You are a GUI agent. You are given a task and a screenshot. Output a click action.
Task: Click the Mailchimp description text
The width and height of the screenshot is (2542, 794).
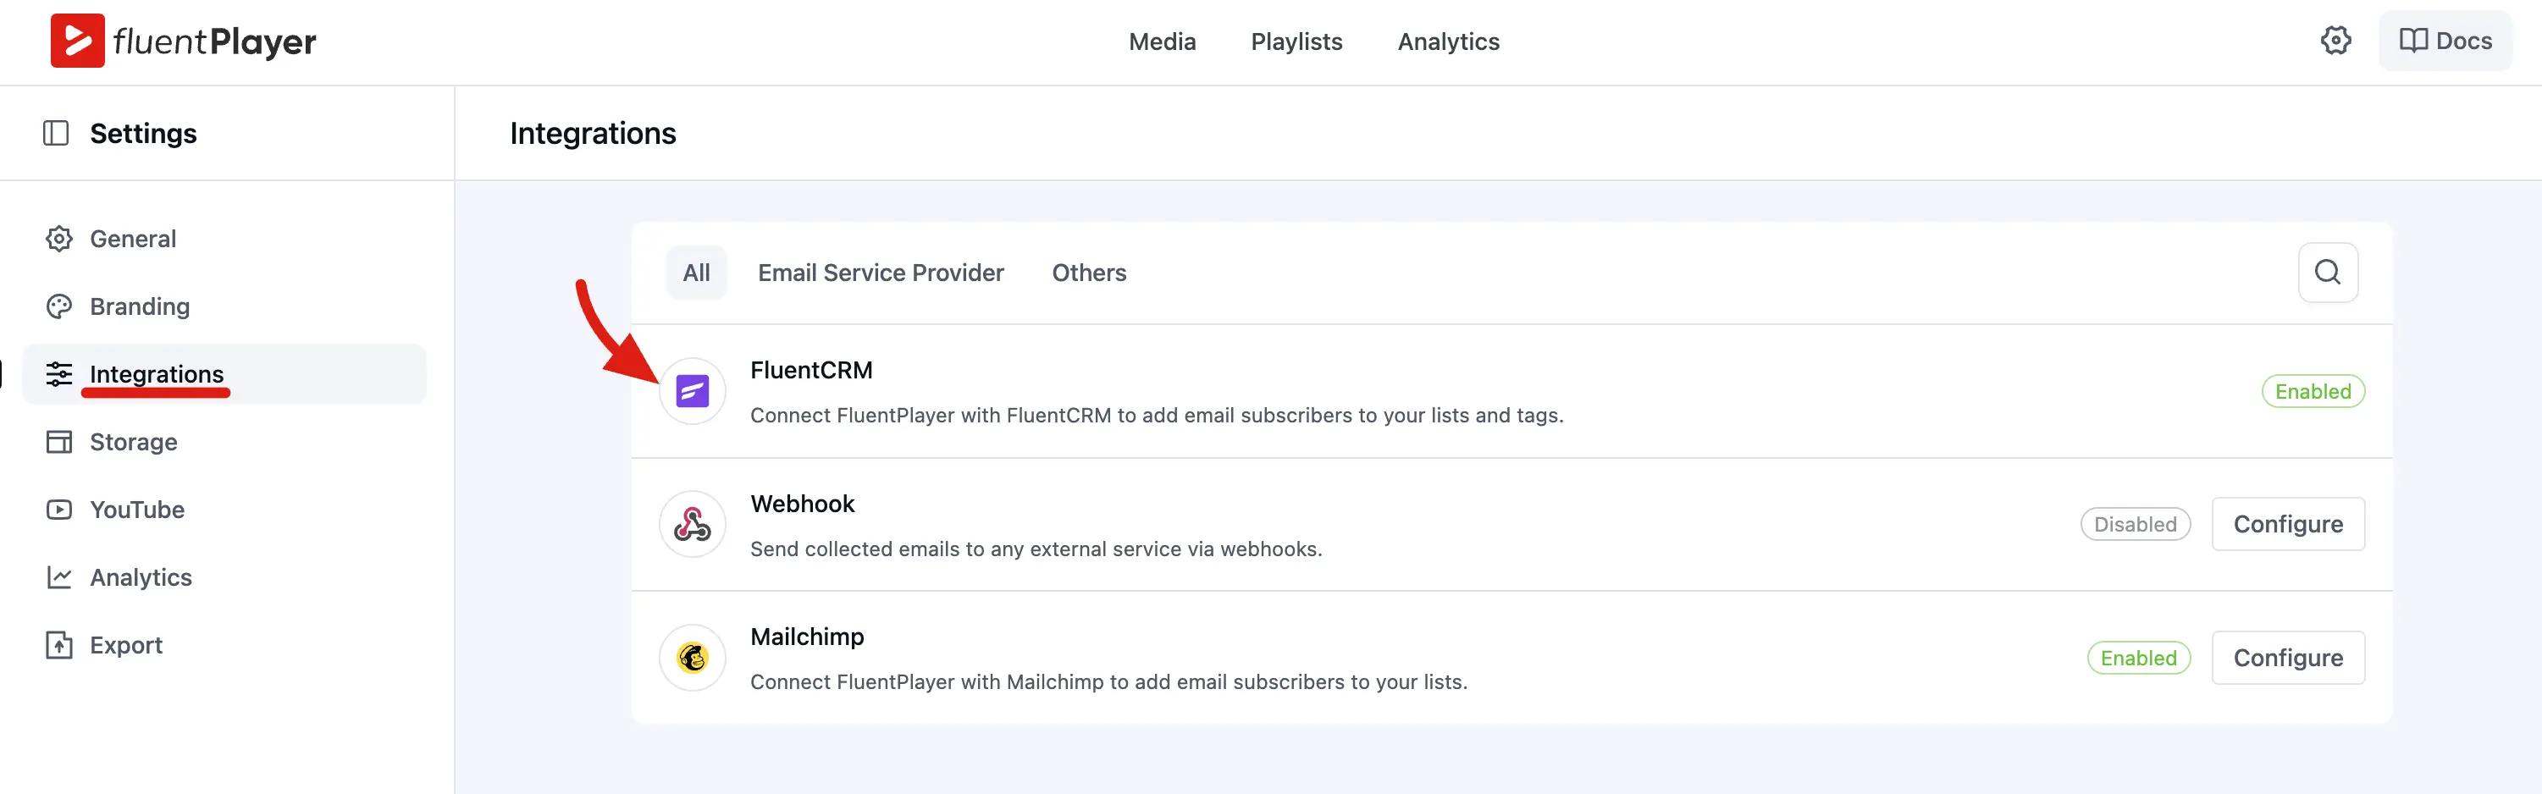click(x=1108, y=682)
